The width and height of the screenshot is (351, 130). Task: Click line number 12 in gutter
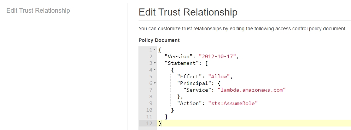[149, 123]
